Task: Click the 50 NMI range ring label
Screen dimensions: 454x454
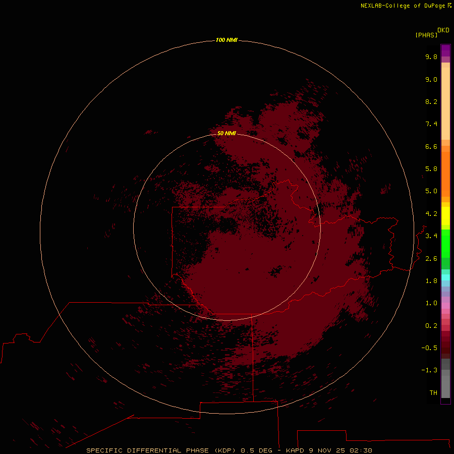Action: coord(226,133)
